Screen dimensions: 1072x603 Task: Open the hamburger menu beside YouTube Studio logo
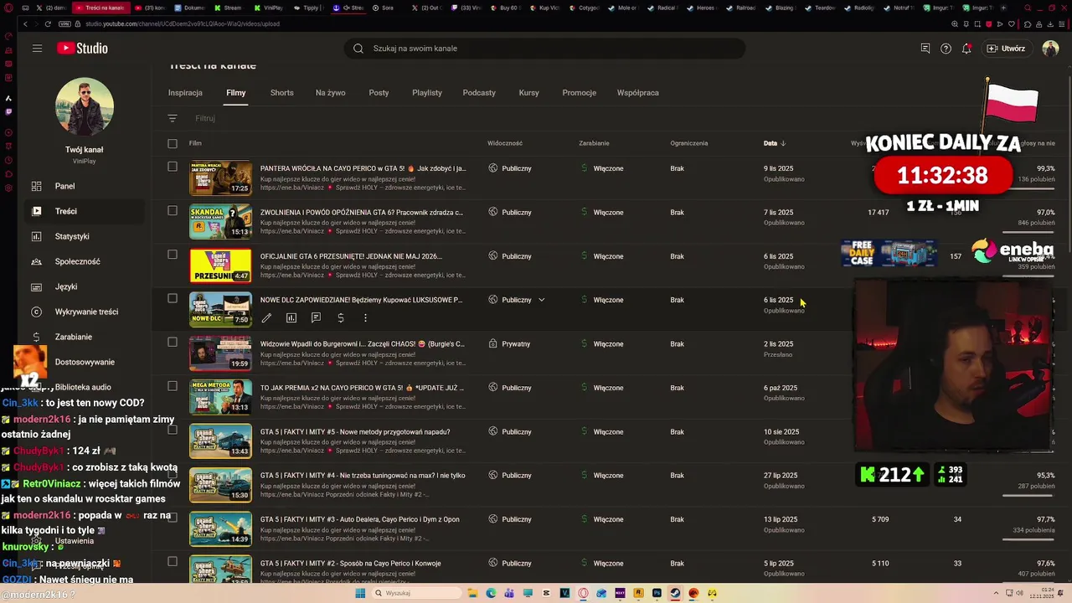[37, 49]
